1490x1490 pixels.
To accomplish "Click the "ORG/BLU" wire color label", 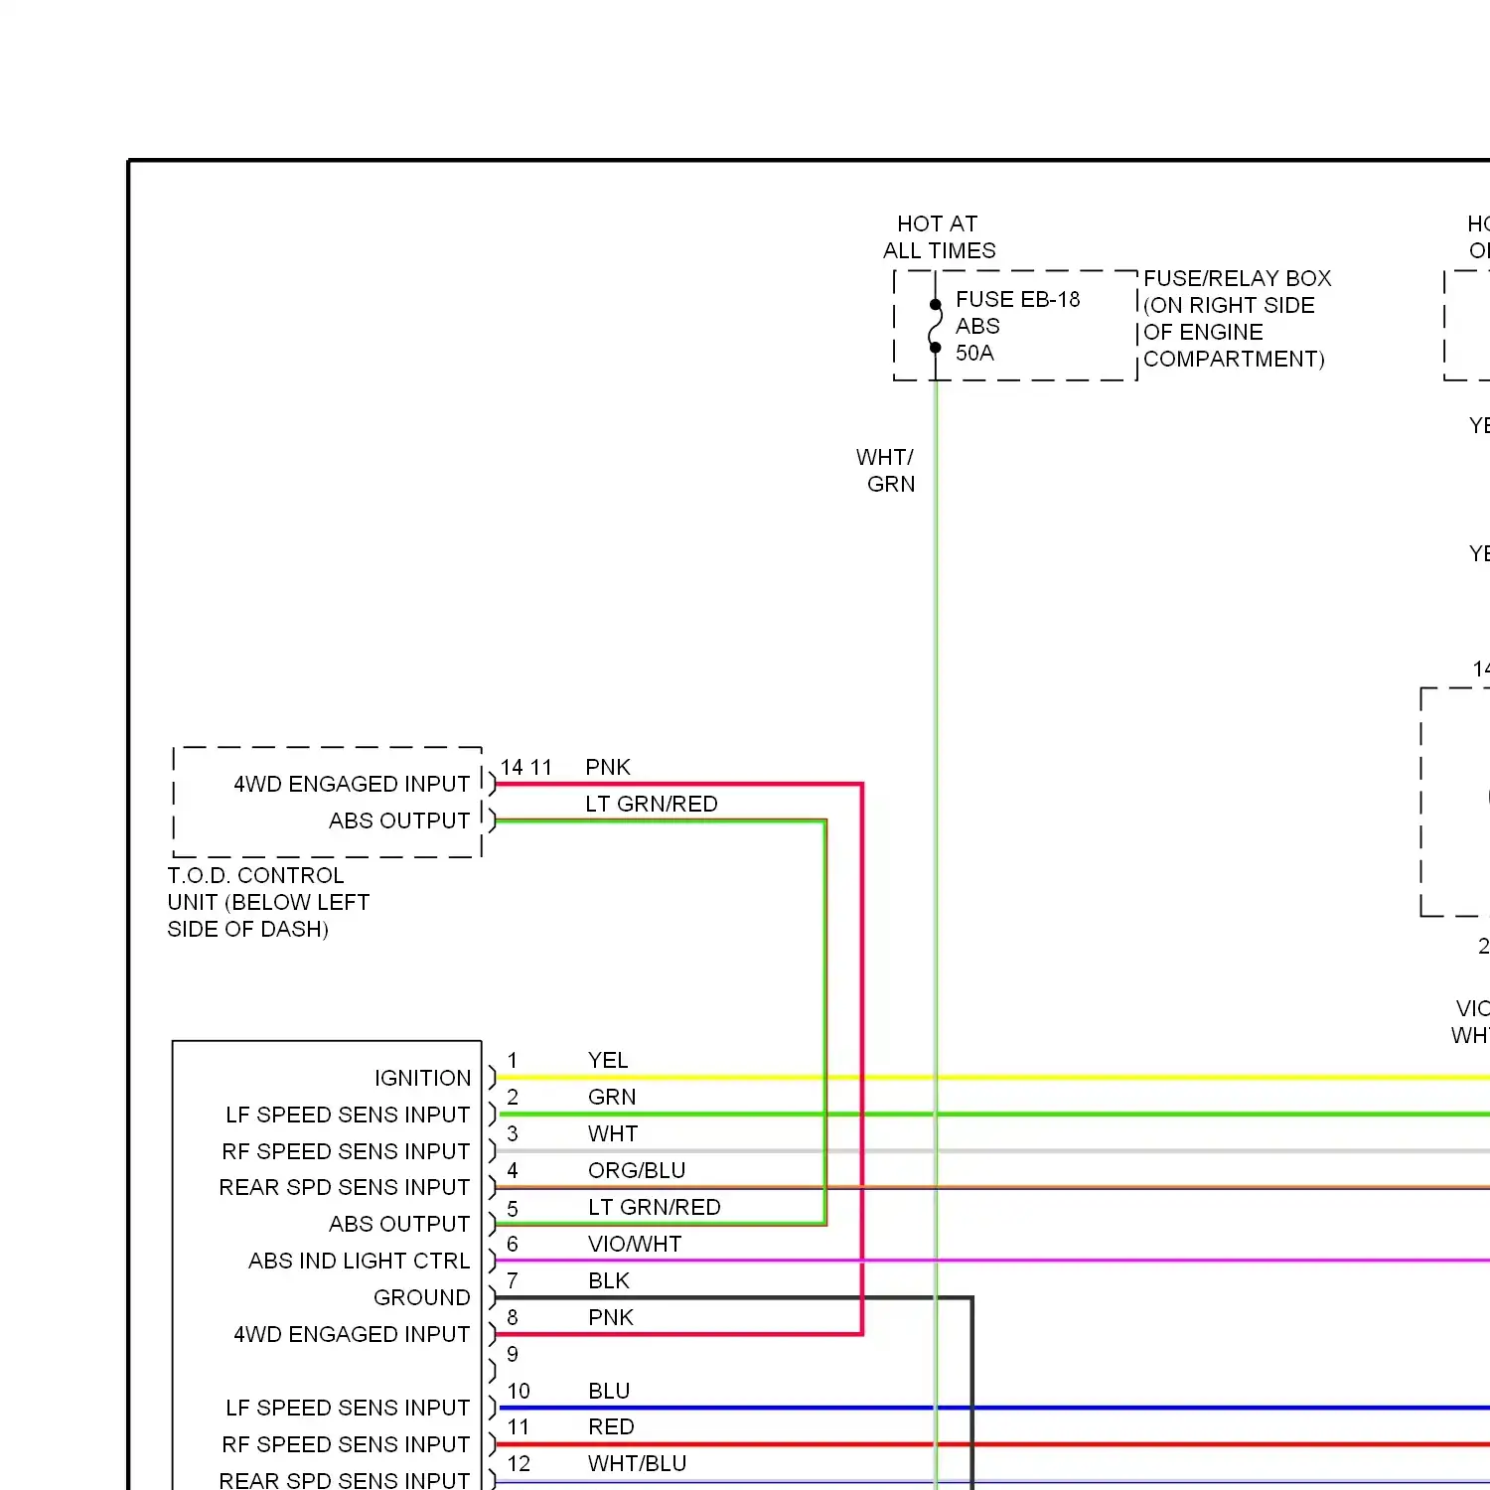I will (x=637, y=1170).
